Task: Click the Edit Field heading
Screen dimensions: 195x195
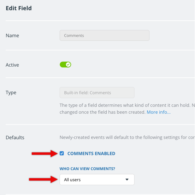Action: [19, 8]
